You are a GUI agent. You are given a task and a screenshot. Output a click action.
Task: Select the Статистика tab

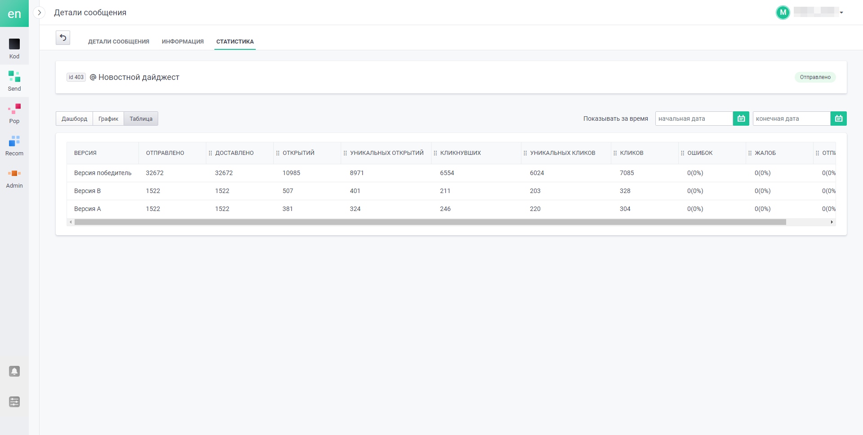[235, 41]
